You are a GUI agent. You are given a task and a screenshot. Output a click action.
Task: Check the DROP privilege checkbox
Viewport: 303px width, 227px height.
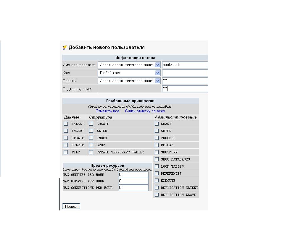[91, 145]
